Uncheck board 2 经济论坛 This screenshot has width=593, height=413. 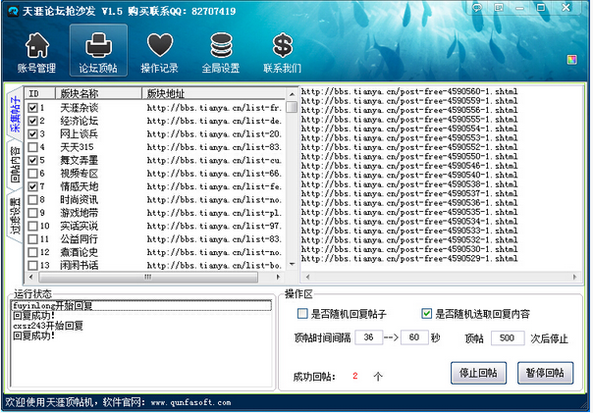click(x=33, y=121)
